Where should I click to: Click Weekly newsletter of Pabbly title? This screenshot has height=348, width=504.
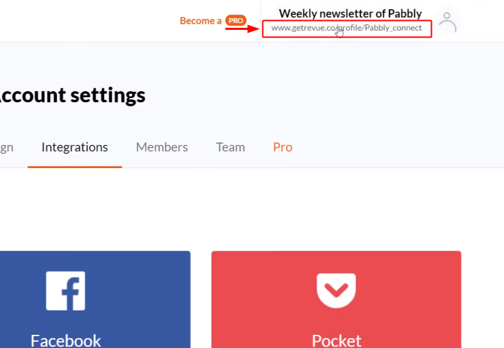(350, 13)
